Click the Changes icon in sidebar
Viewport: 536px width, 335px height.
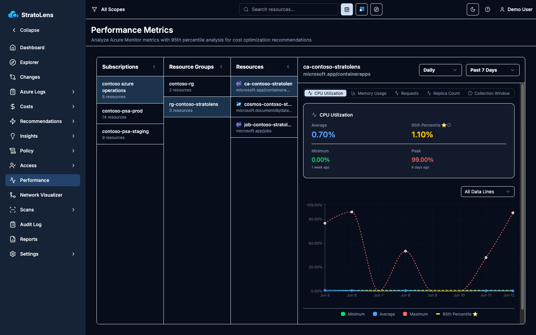click(13, 77)
